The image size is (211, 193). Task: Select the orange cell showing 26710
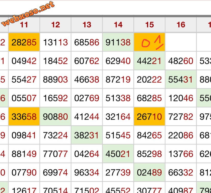(149, 117)
